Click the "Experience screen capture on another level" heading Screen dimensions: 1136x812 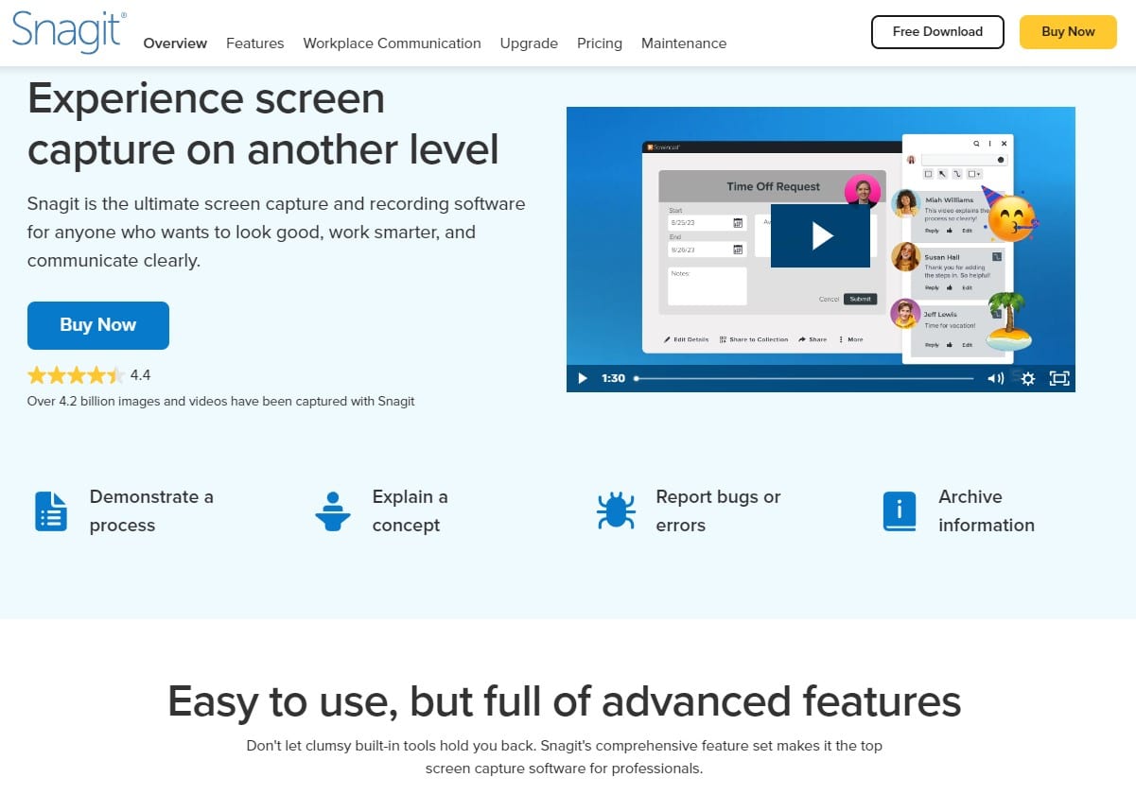(x=263, y=124)
